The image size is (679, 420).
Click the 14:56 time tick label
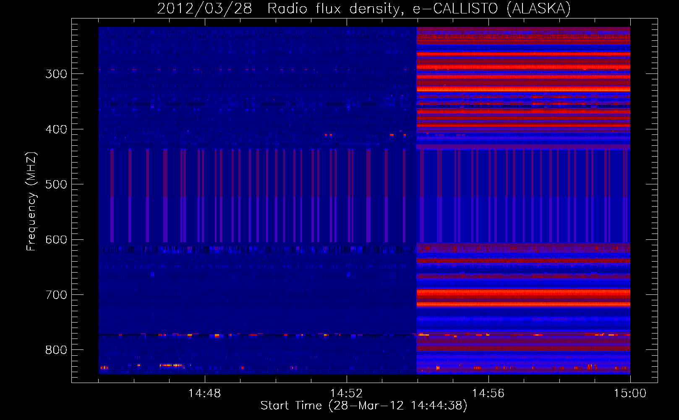pyautogui.click(x=488, y=394)
